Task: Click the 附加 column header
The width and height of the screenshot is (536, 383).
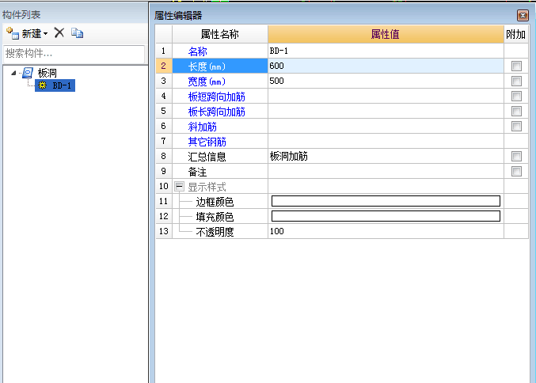Action: 516,34
